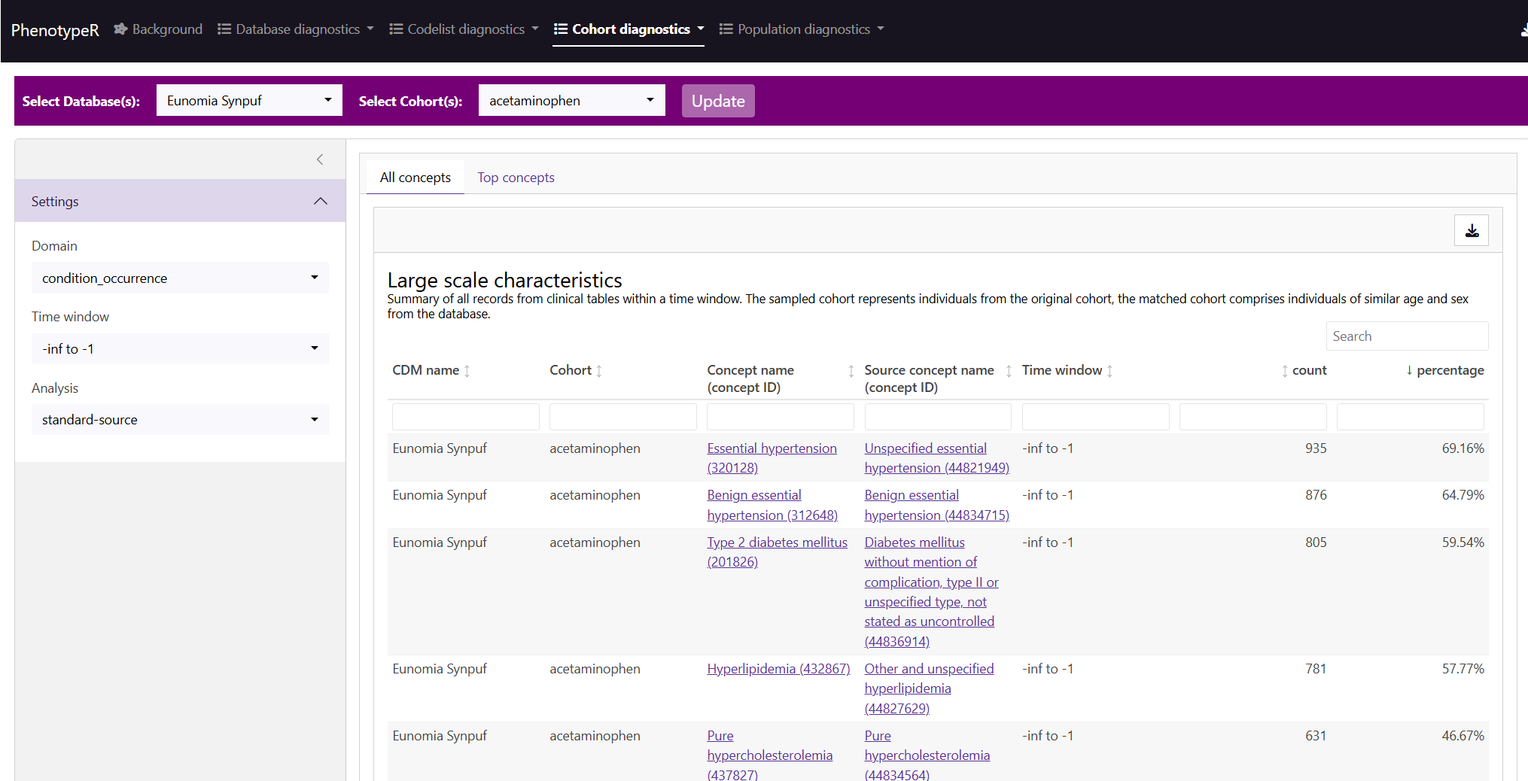The height and width of the screenshot is (781, 1528).
Task: Open the Background page via puzzle icon
Action: (x=120, y=29)
